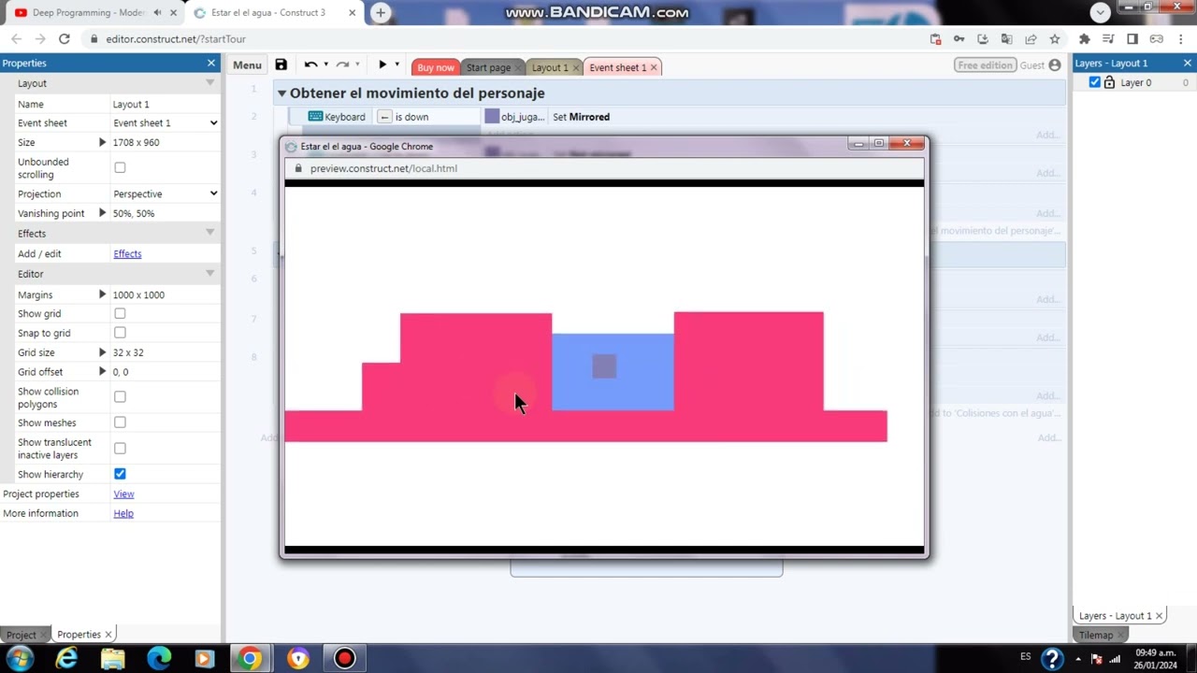Viewport: 1197px width, 673px height.
Task: Open Microsoft Edge from the taskbar
Action: (159, 659)
